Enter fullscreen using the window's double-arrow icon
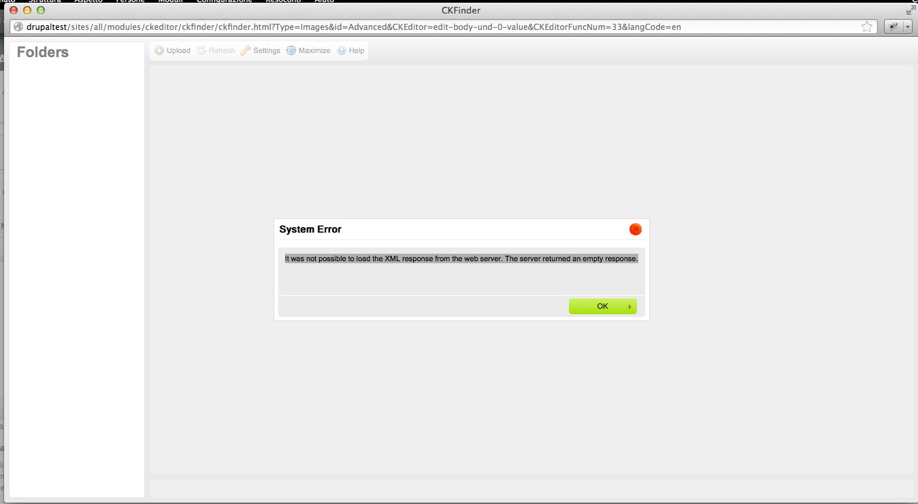This screenshot has width=918, height=504. (911, 10)
